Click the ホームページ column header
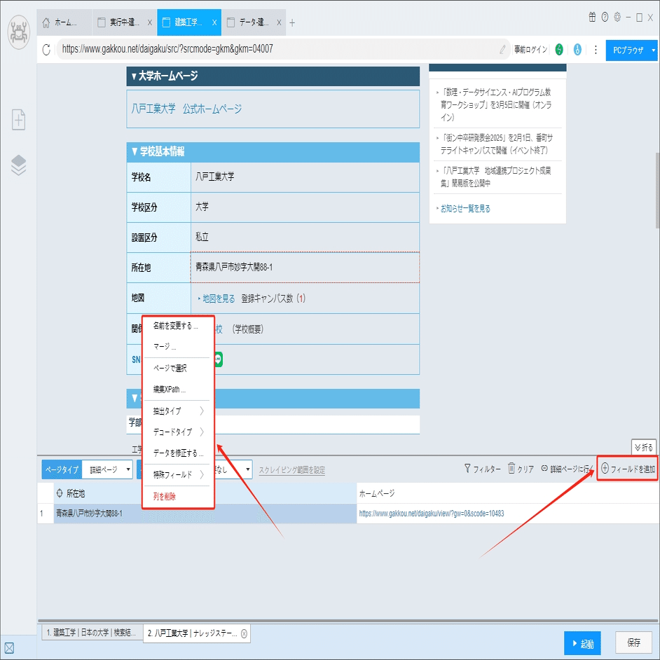Image resolution: width=660 pixels, height=660 pixels. [508, 493]
